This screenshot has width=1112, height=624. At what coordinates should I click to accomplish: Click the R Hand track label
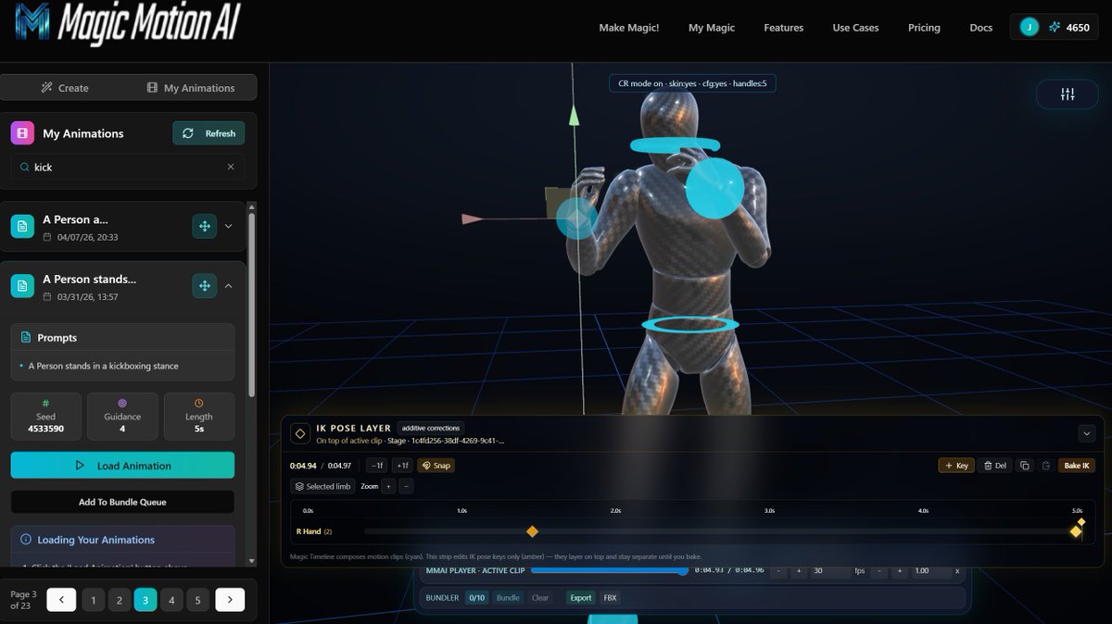(x=314, y=531)
